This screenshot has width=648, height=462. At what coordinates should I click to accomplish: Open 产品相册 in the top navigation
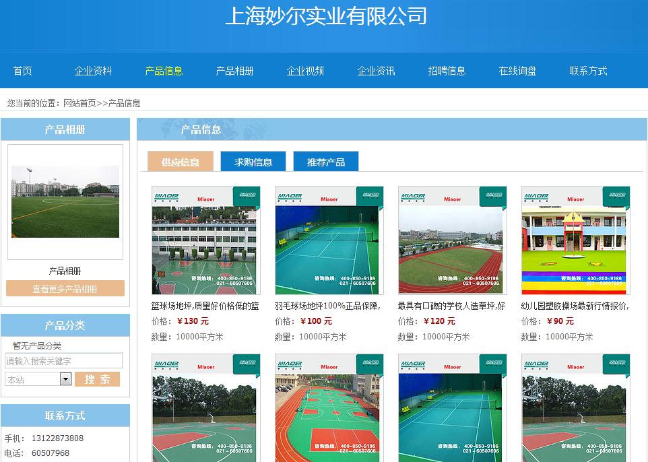(x=234, y=71)
